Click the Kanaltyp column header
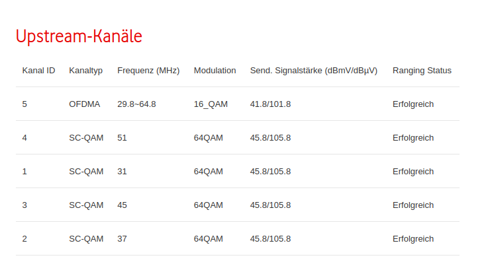 (x=85, y=71)
